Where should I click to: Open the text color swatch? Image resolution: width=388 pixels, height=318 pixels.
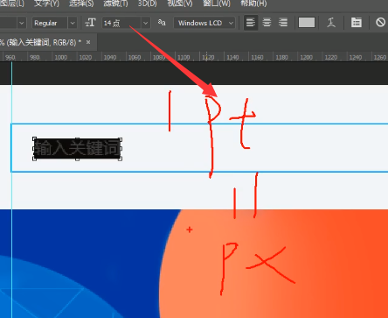[307, 23]
